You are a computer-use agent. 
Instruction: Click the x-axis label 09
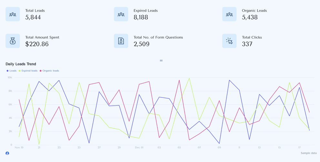click(x=219, y=148)
